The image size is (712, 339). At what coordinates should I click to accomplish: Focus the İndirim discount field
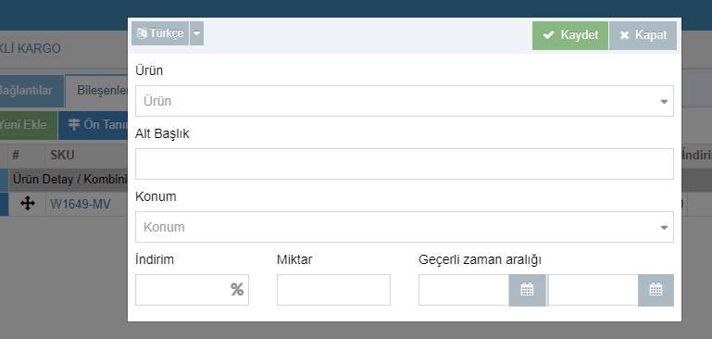tap(192, 290)
